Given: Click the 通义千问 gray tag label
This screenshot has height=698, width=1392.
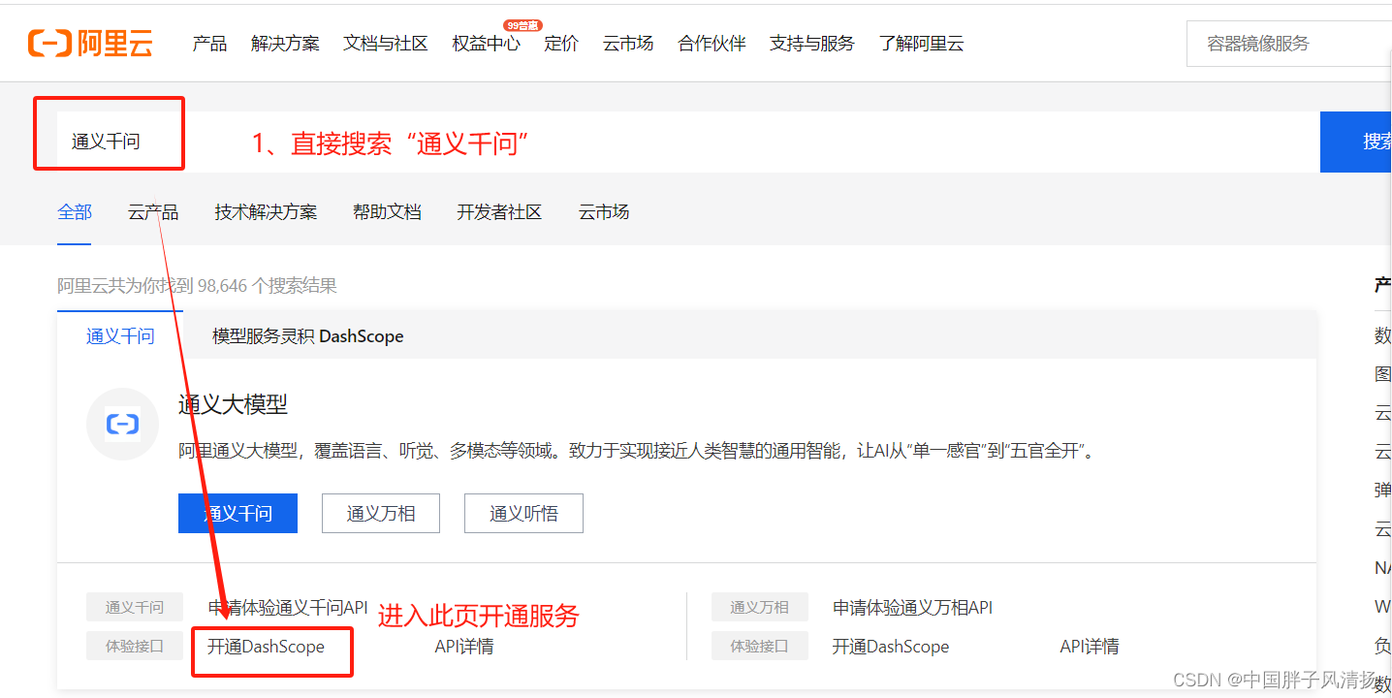Looking at the screenshot, I should 135,608.
